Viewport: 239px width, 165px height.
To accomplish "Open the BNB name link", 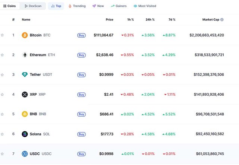I will [38, 114].
